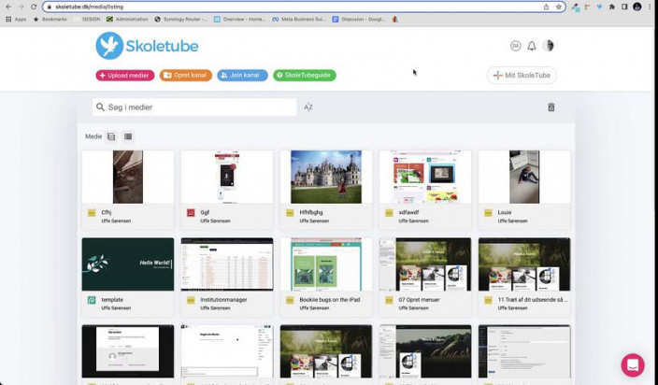Click the trash bin icon
Image resolution: width=658 pixels, height=385 pixels.
click(551, 107)
